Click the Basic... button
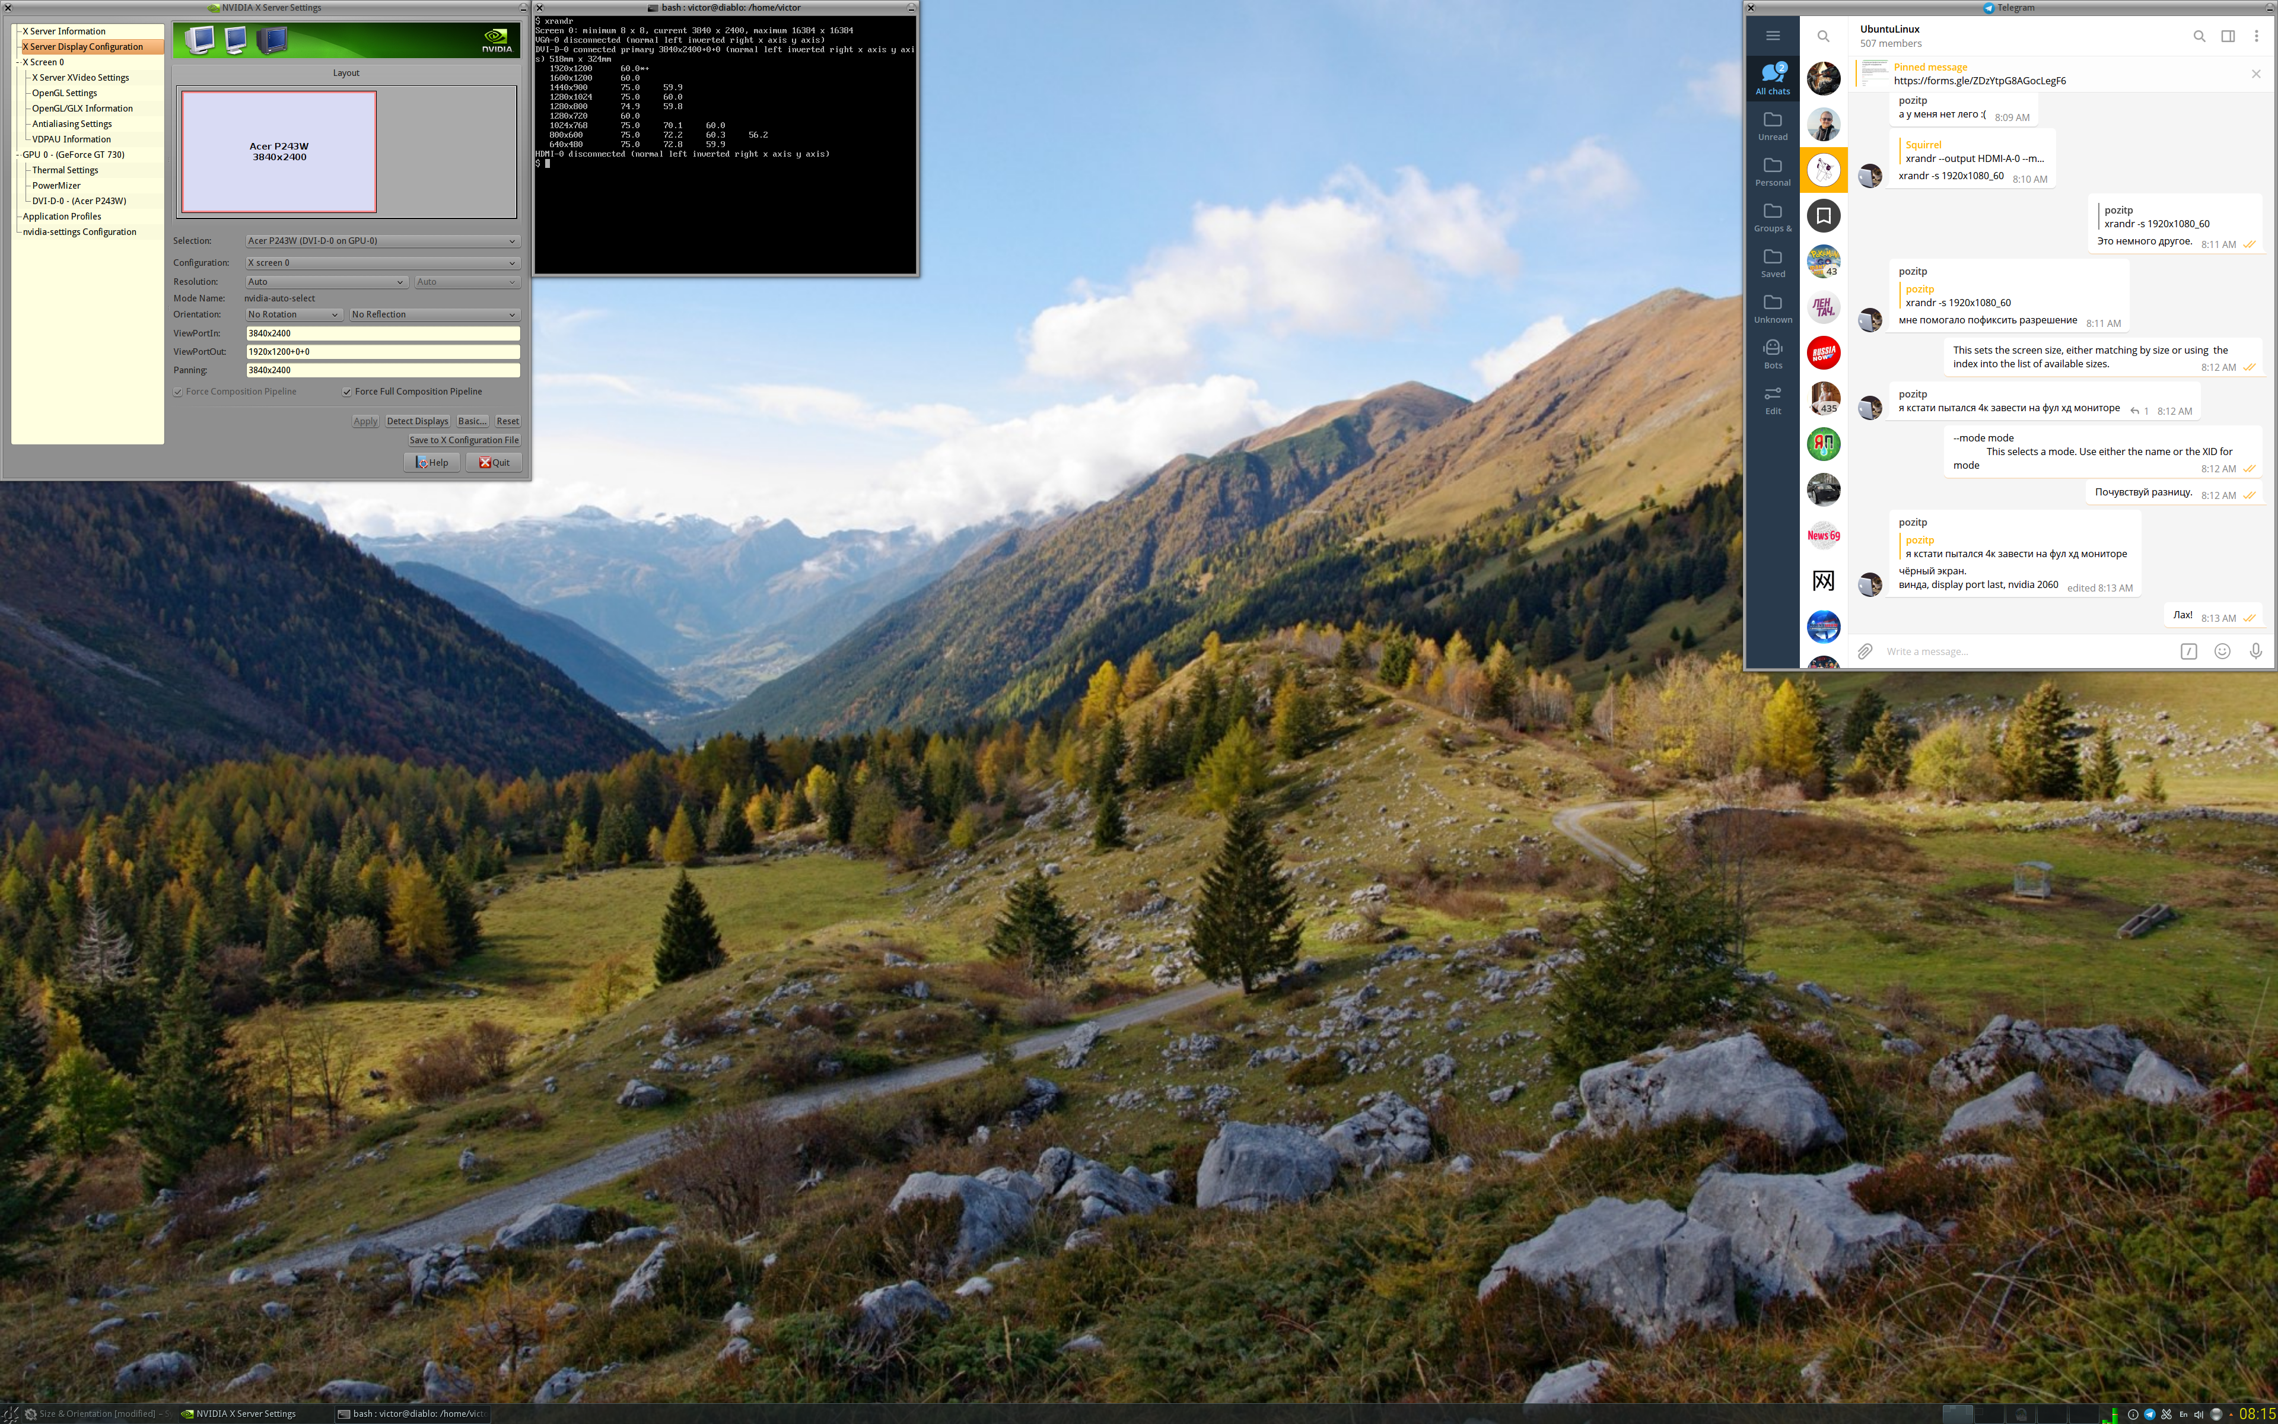The image size is (2278, 1424). pyautogui.click(x=472, y=421)
